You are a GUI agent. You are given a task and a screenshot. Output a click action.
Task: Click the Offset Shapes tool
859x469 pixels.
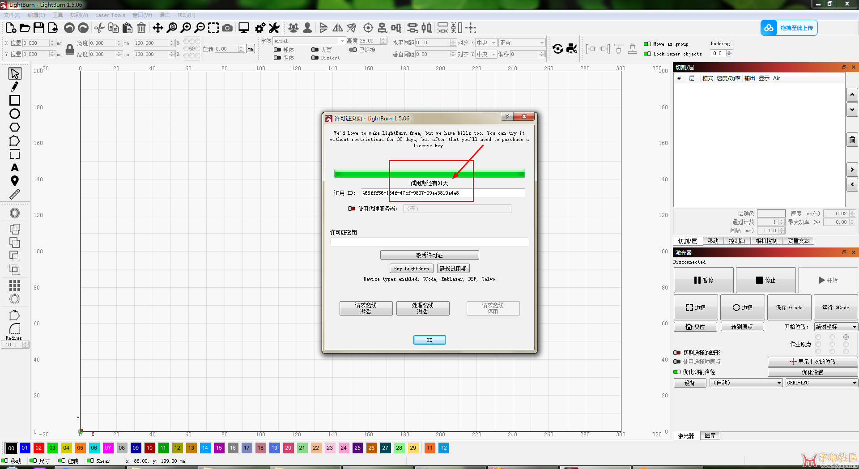[15, 213]
